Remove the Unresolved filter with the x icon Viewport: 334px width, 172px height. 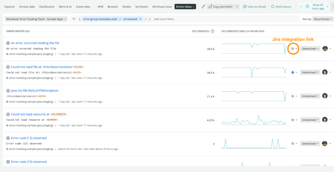pos(141,19)
